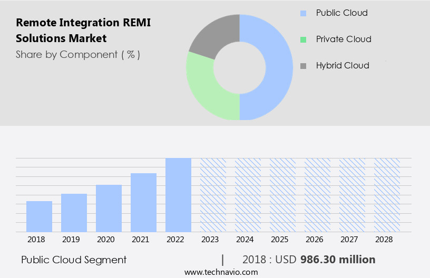Screen dimensions: 430x278
Task: Click the 2018 bar in the chart
Action: point(39,216)
